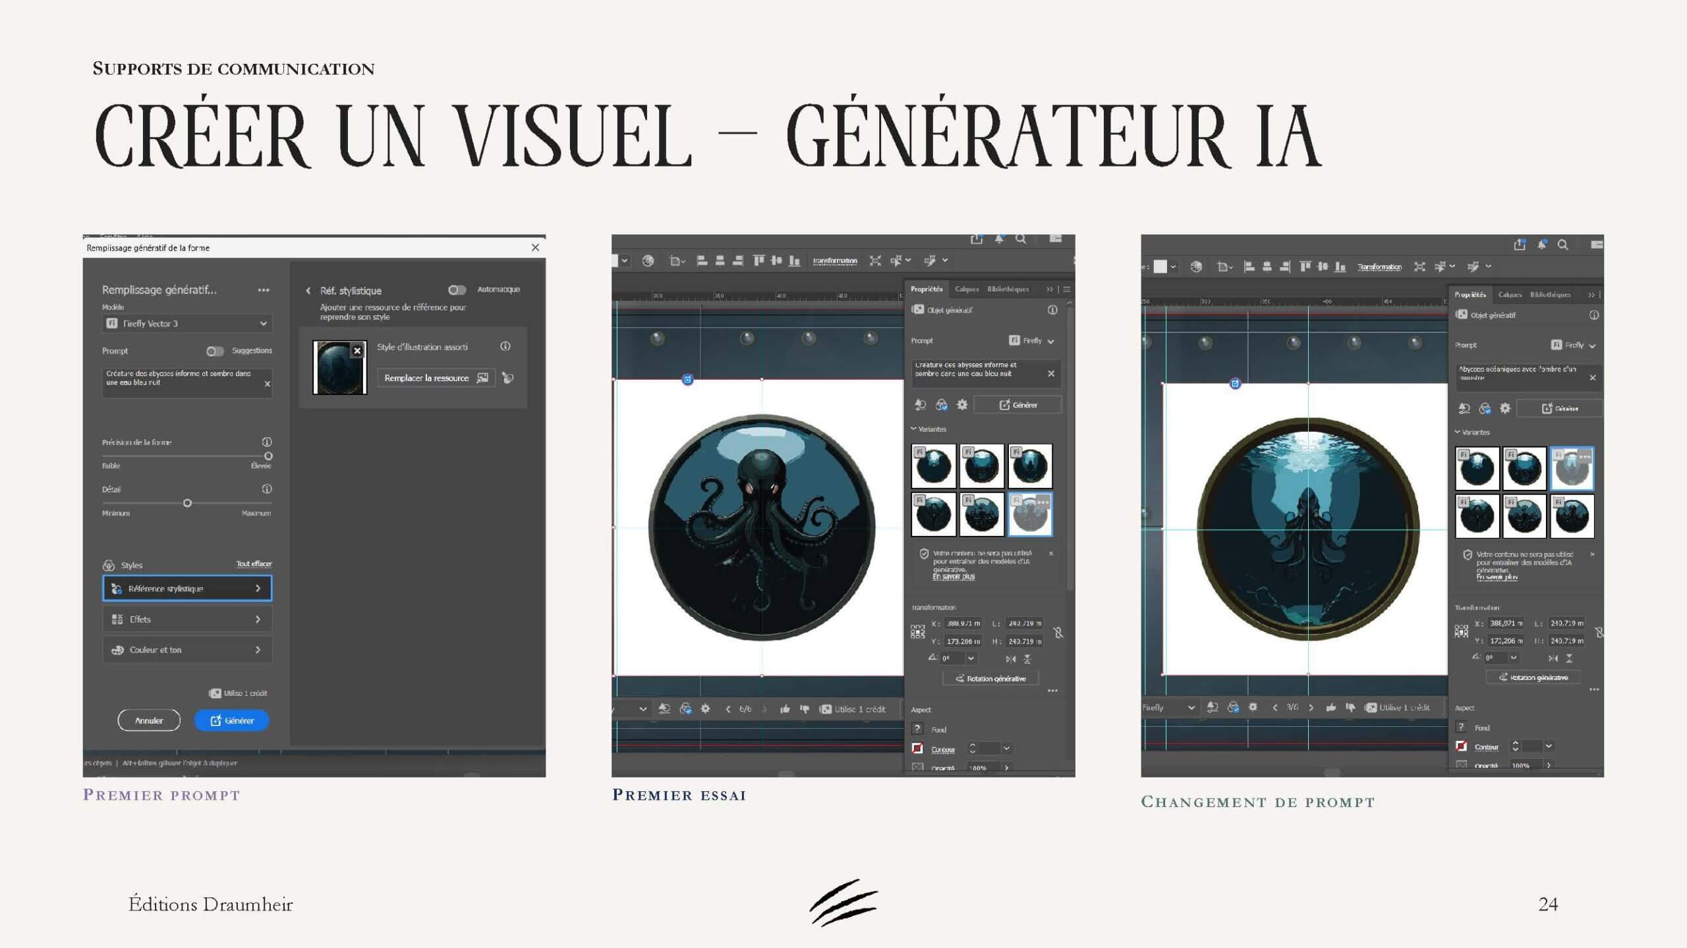The image size is (1687, 948).
Task: Click the back arrow beside Réf. stylistique
Action: coord(308,290)
